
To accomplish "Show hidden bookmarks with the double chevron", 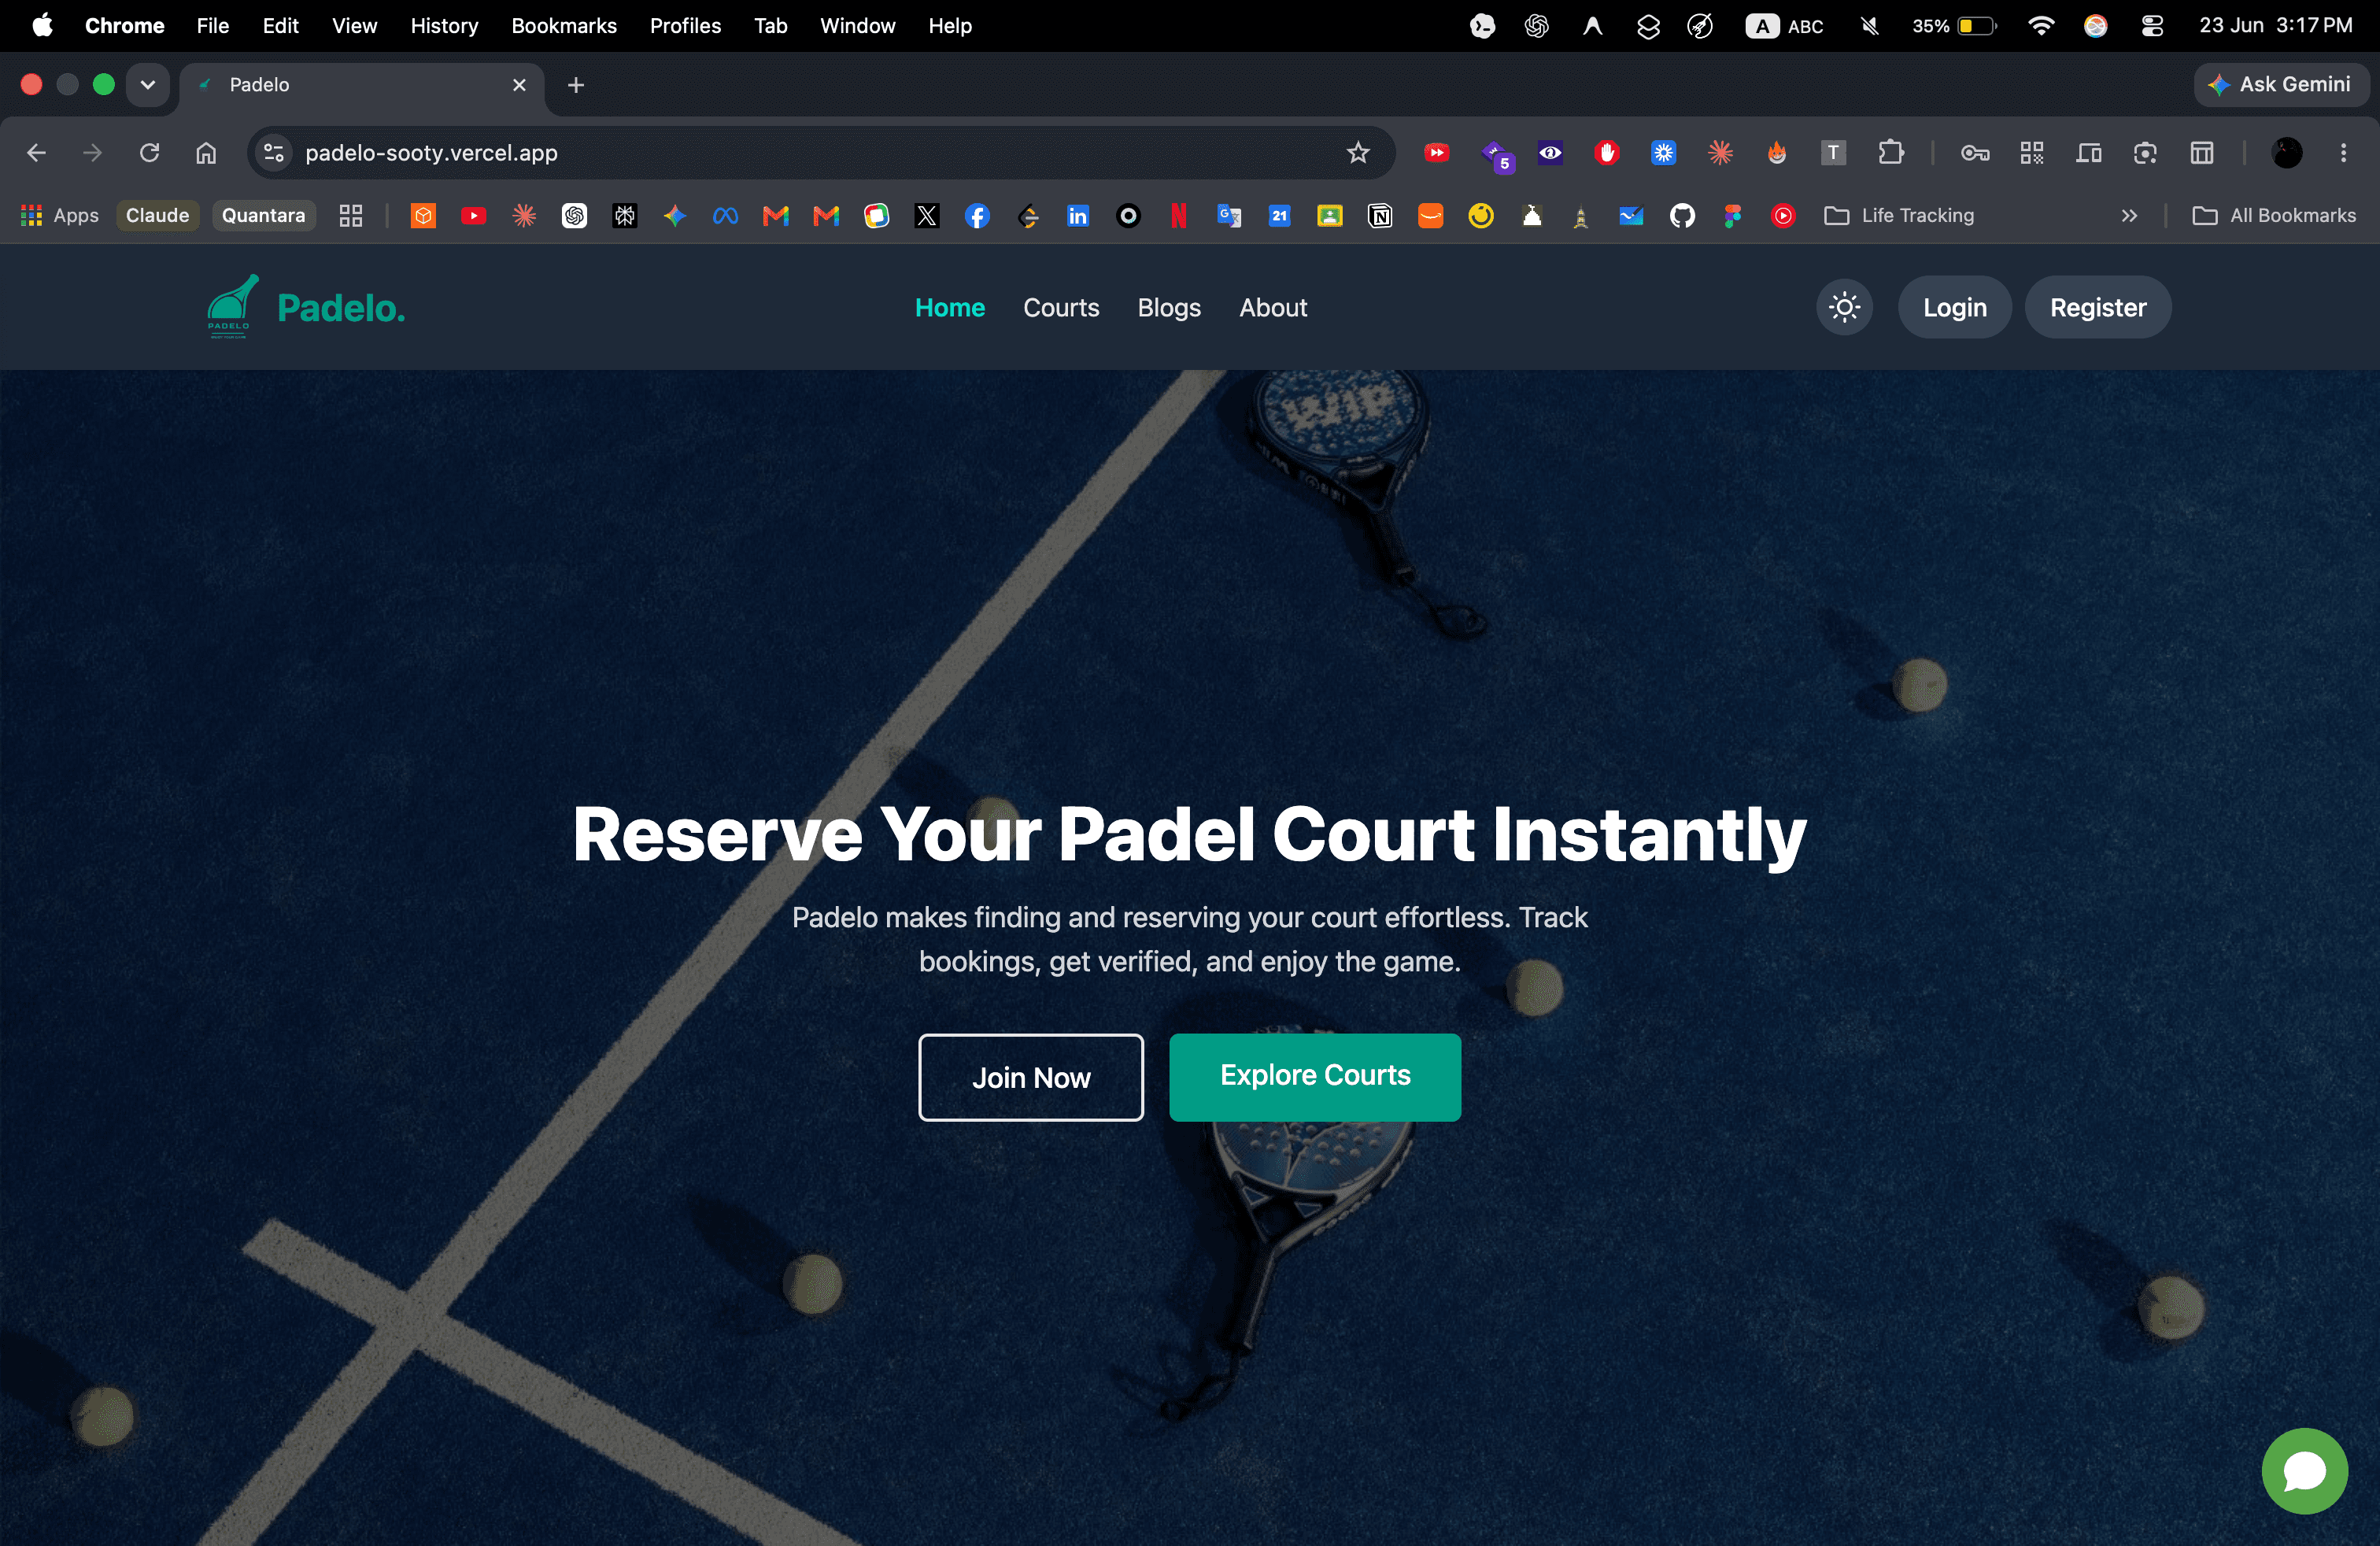I will pos(2129,215).
